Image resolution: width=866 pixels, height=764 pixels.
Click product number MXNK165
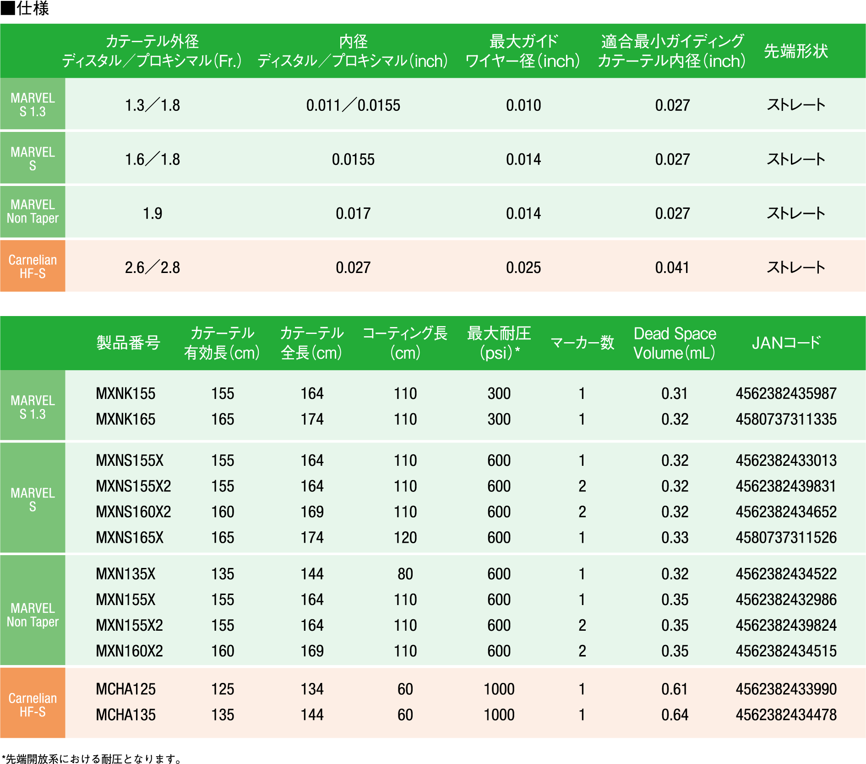point(125,419)
